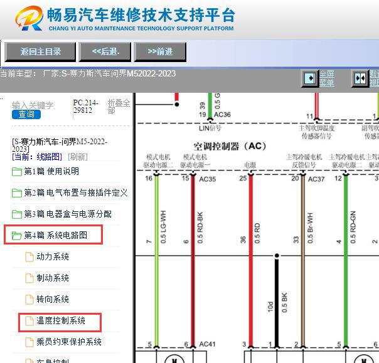Click the default view icon with two arrows
The width and height of the screenshot is (379, 363).
[x=360, y=78]
